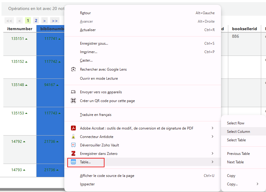Click itemnumber 135152 link
This screenshot has width=266, height=192.
18,61
